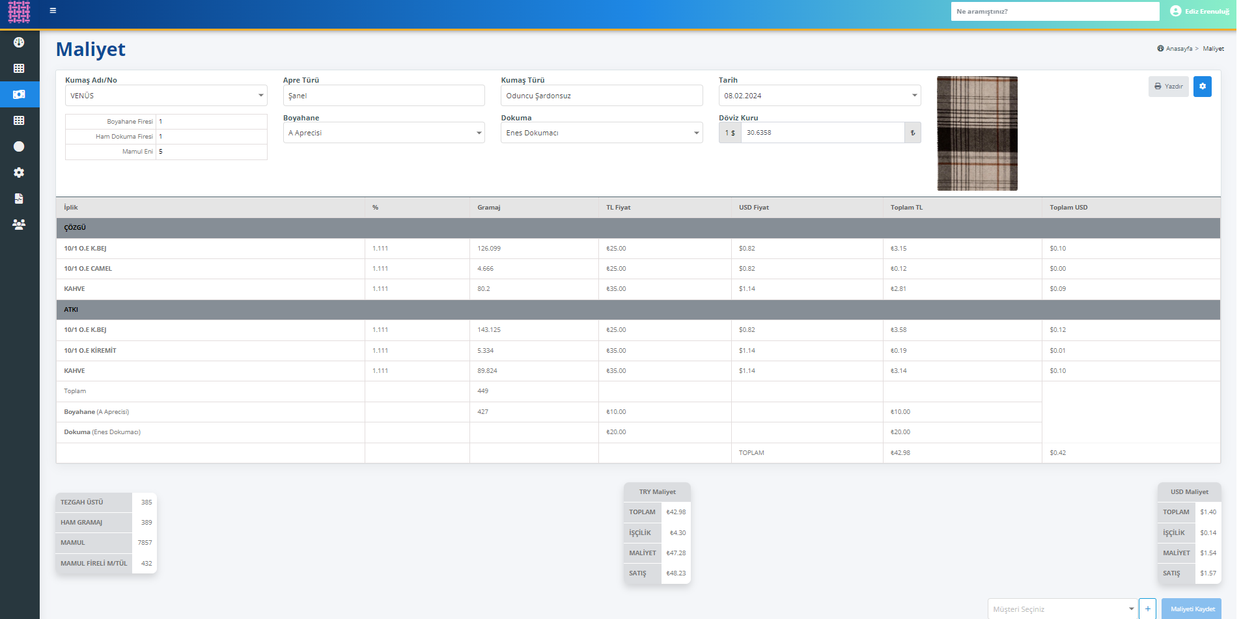This screenshot has height=619, width=1241.
Task: Click the Maliyeti Kaydet button
Action: point(1192,609)
